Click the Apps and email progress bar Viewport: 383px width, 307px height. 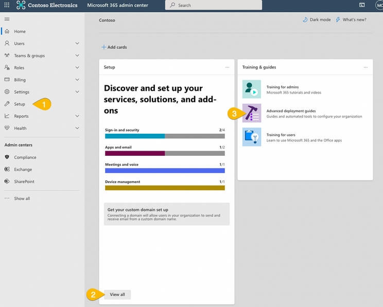[165, 153]
